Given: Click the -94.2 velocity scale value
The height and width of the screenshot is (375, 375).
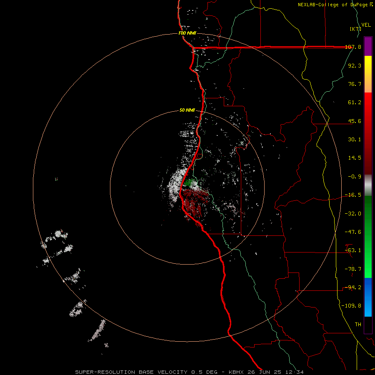Looking at the screenshot, I should 353,287.
